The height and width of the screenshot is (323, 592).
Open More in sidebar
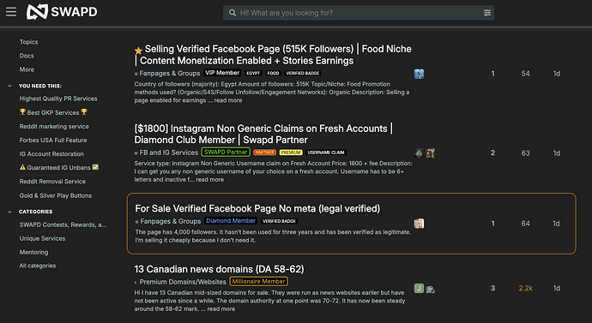(x=27, y=69)
